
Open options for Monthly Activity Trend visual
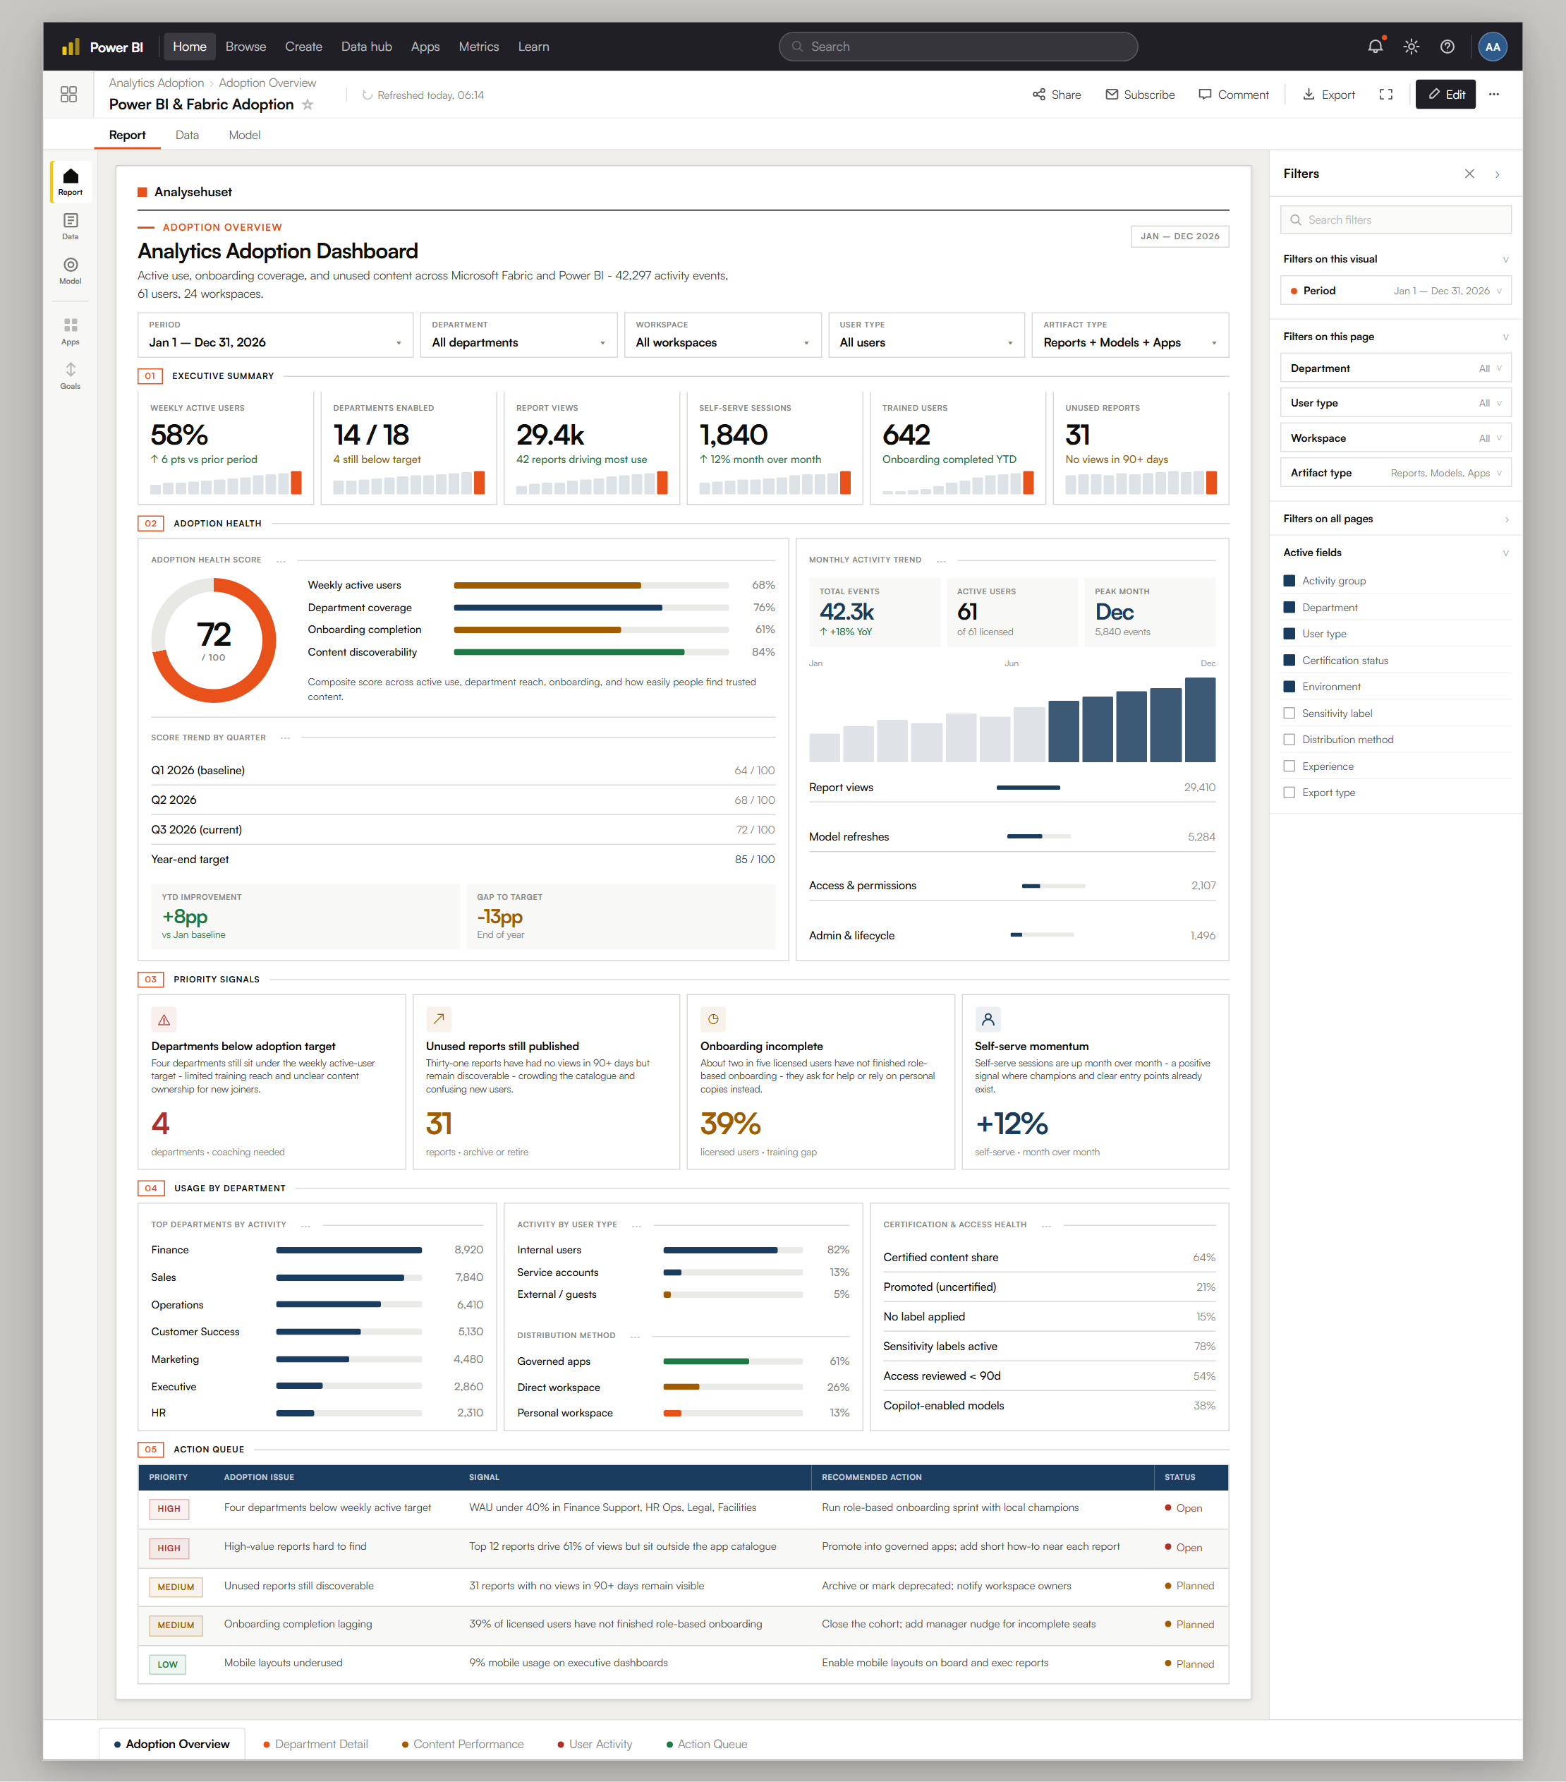point(941,560)
